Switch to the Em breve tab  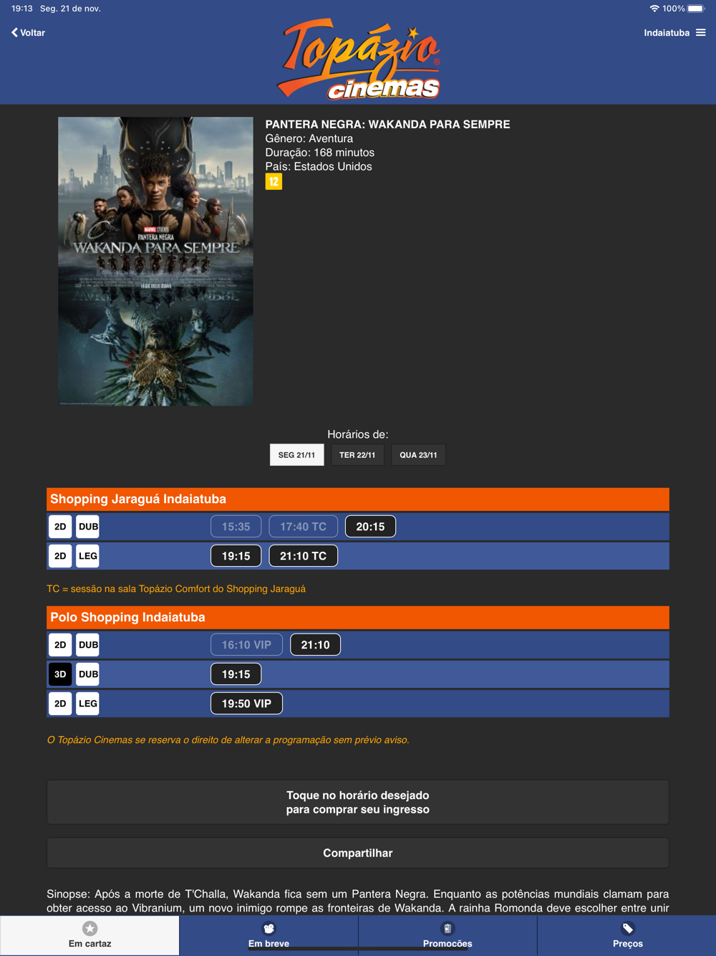point(268,935)
